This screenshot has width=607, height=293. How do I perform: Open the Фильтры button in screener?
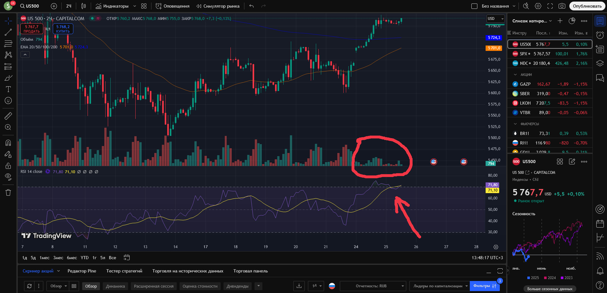click(485, 286)
